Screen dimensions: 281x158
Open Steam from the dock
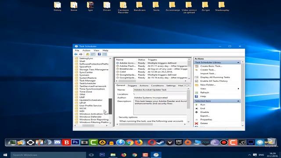click(161, 142)
